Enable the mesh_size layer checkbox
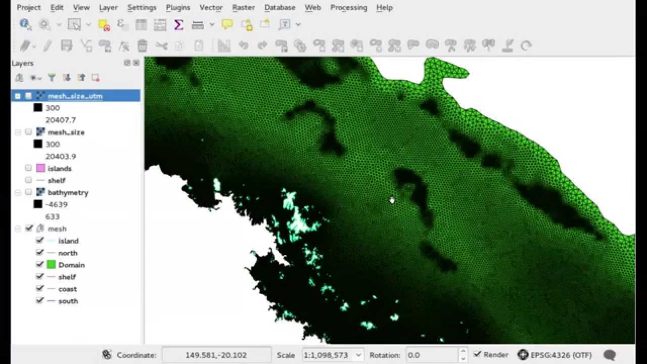 [x=29, y=132]
